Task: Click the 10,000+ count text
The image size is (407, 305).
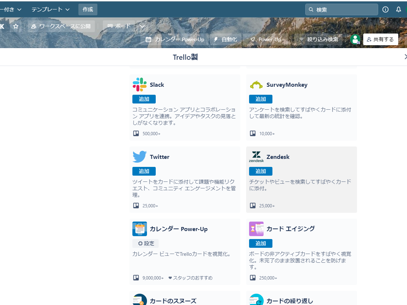Action: [x=267, y=134]
